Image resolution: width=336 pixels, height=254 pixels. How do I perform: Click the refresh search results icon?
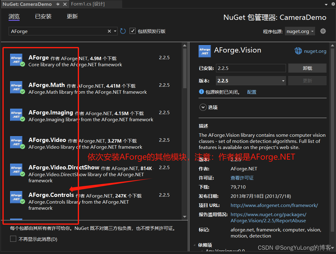[x=123, y=31]
